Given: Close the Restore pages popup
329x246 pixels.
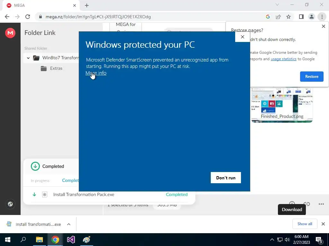Looking at the screenshot, I should pyautogui.click(x=323, y=26).
